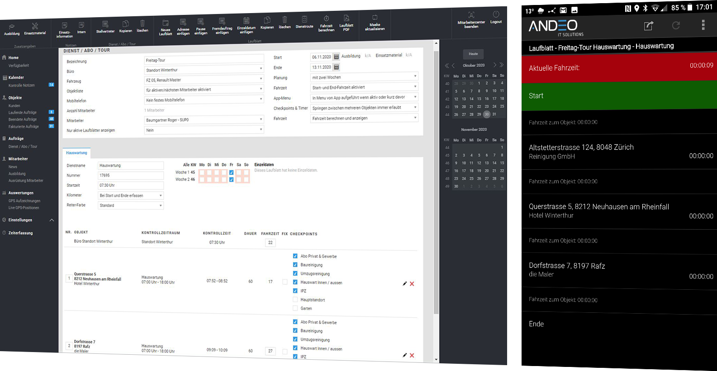Open the Objektliste dropdown
The image size is (717, 371).
[204, 89]
